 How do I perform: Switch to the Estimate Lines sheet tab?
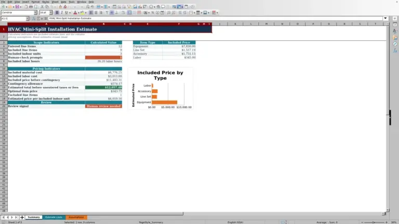coord(54,217)
